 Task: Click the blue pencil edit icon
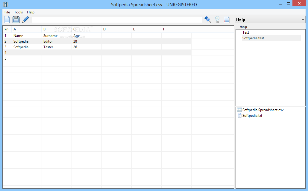tap(25, 20)
